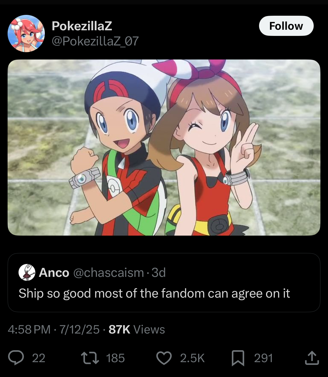Open the share upload icon

tap(312, 358)
